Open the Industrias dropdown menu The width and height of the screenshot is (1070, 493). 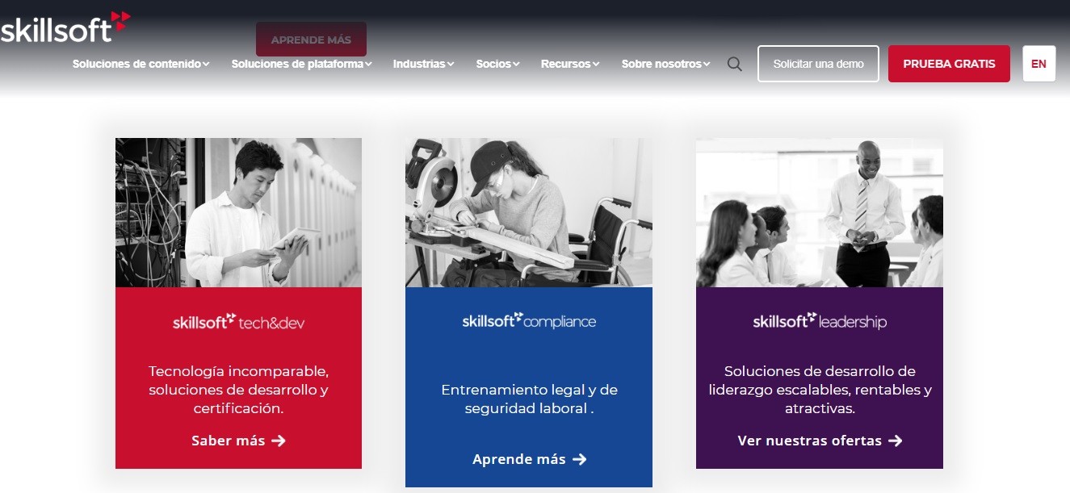point(423,64)
